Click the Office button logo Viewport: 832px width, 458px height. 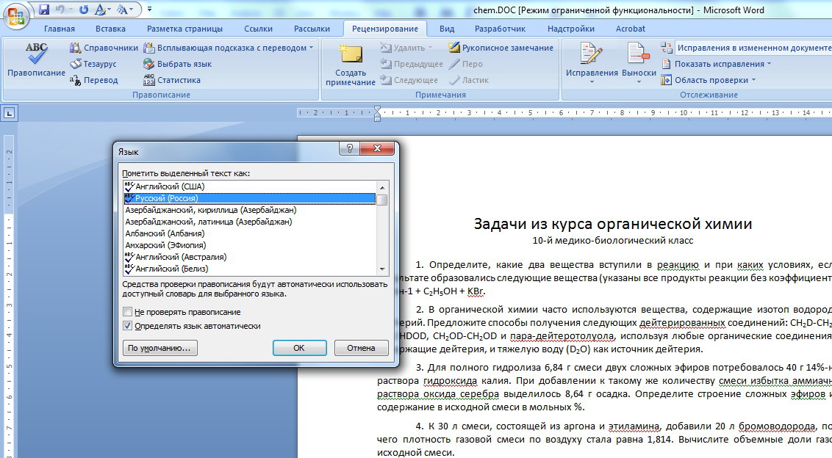coord(16,16)
